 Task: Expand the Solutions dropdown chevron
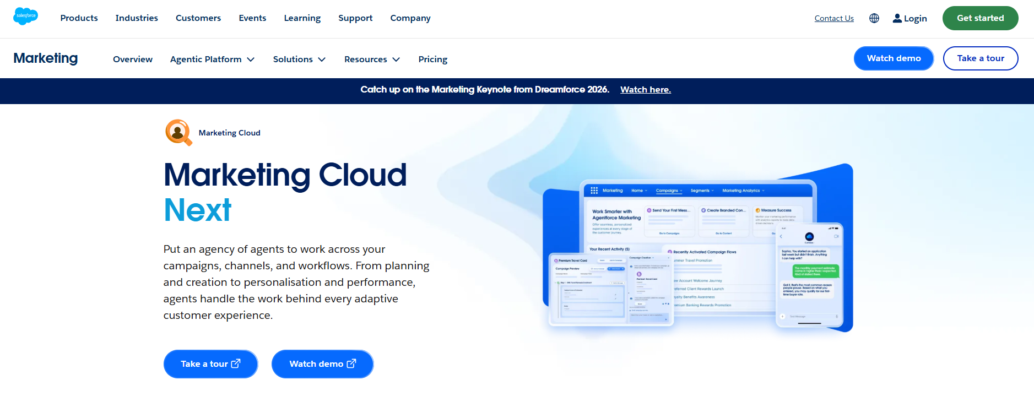click(322, 59)
